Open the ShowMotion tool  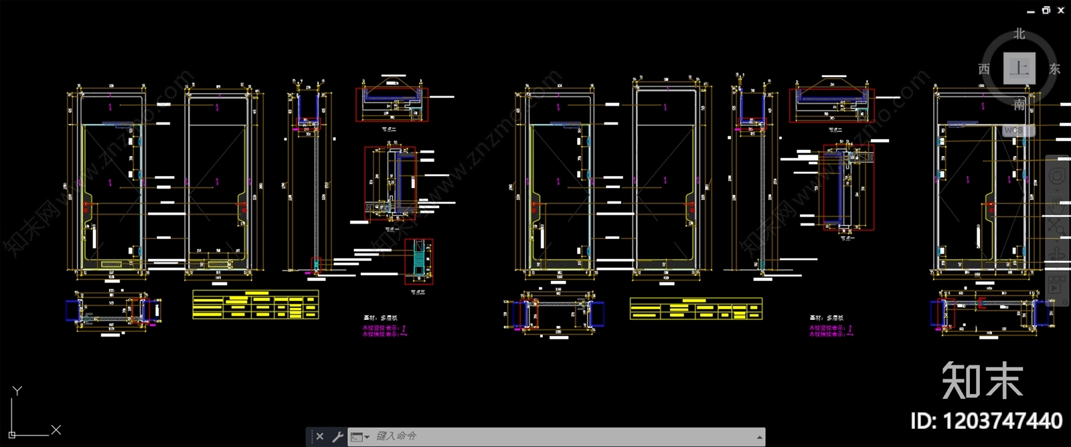tap(1056, 285)
